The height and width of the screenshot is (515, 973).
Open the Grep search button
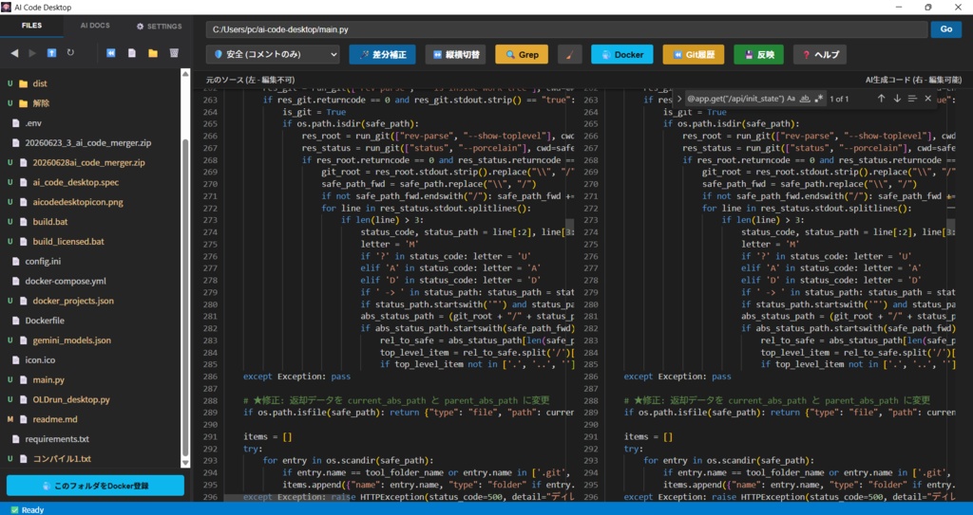[522, 55]
